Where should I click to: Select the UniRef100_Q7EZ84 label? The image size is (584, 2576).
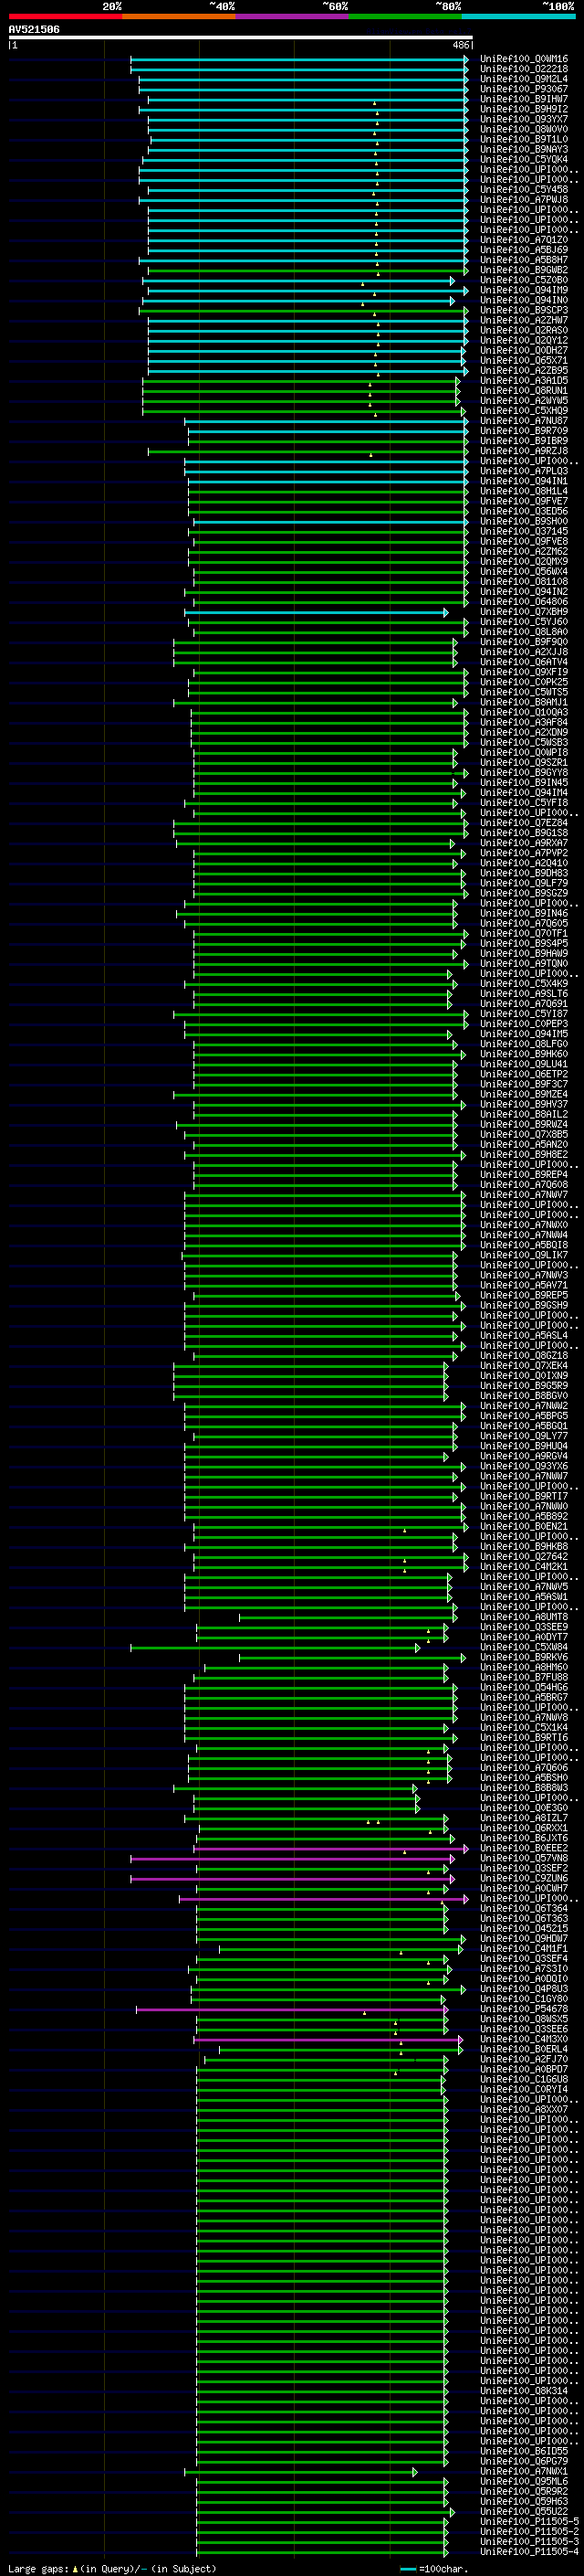[x=524, y=823]
